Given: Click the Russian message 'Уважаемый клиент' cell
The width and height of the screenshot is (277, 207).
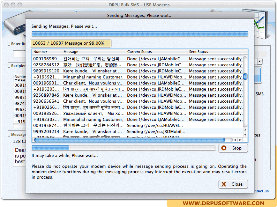Looking at the screenshot, I should [94, 113].
